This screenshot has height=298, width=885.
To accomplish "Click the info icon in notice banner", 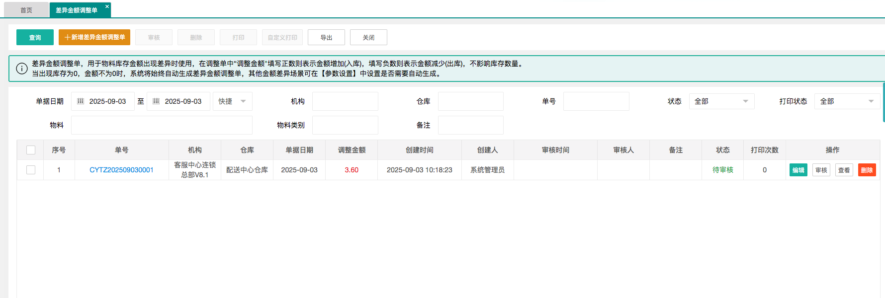I will (22, 69).
